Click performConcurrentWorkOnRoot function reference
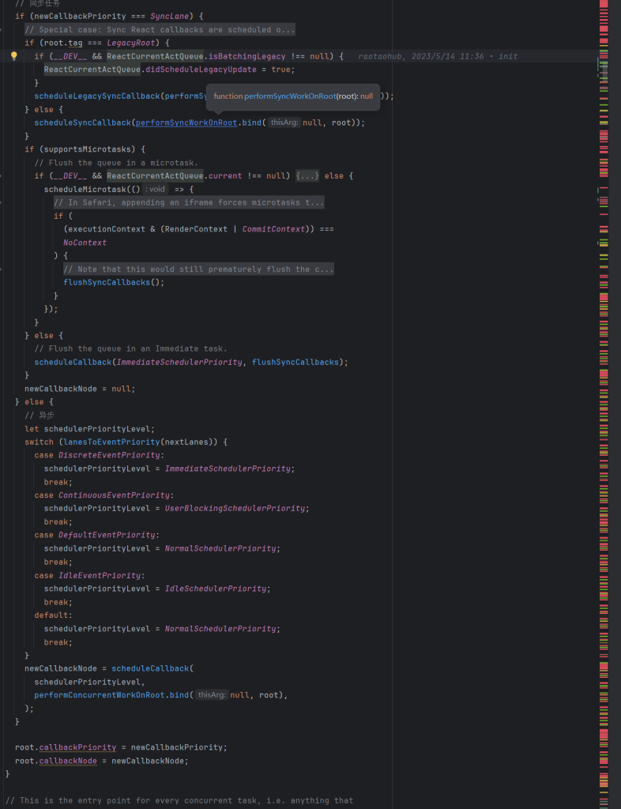621x809 pixels. coord(100,695)
